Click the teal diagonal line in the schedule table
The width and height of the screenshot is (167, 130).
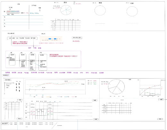(45, 114)
